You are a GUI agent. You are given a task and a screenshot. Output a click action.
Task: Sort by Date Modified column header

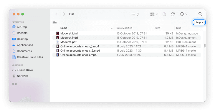pyautogui.click(x=124, y=28)
